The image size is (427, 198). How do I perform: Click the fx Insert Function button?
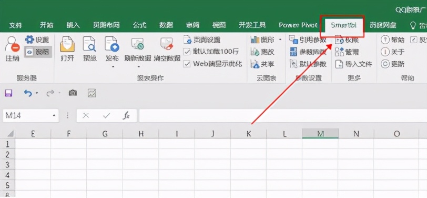pyautogui.click(x=126, y=116)
